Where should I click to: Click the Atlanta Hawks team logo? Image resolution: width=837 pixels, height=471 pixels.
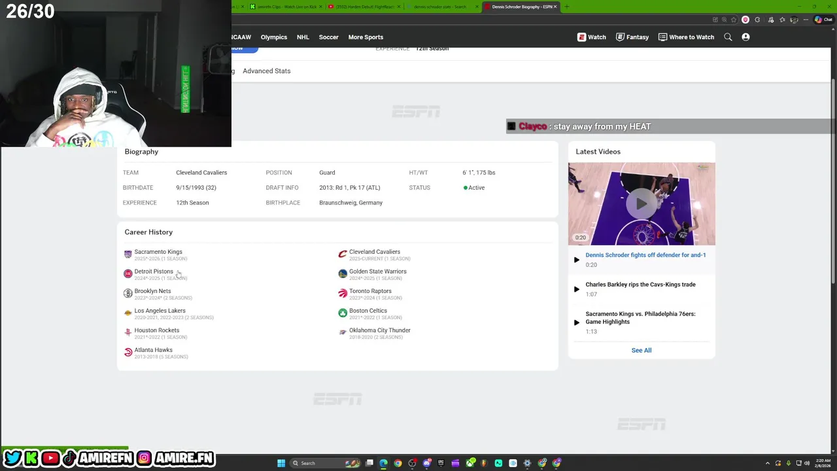coord(128,352)
